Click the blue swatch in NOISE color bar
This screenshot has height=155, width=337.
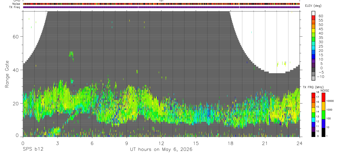323,123
